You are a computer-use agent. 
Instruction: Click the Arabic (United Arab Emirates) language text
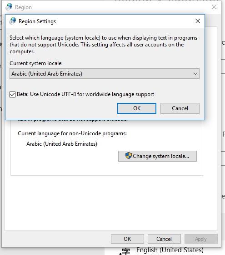click(62, 144)
